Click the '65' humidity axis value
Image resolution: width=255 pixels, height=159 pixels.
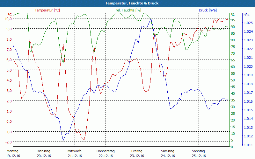click(233, 60)
